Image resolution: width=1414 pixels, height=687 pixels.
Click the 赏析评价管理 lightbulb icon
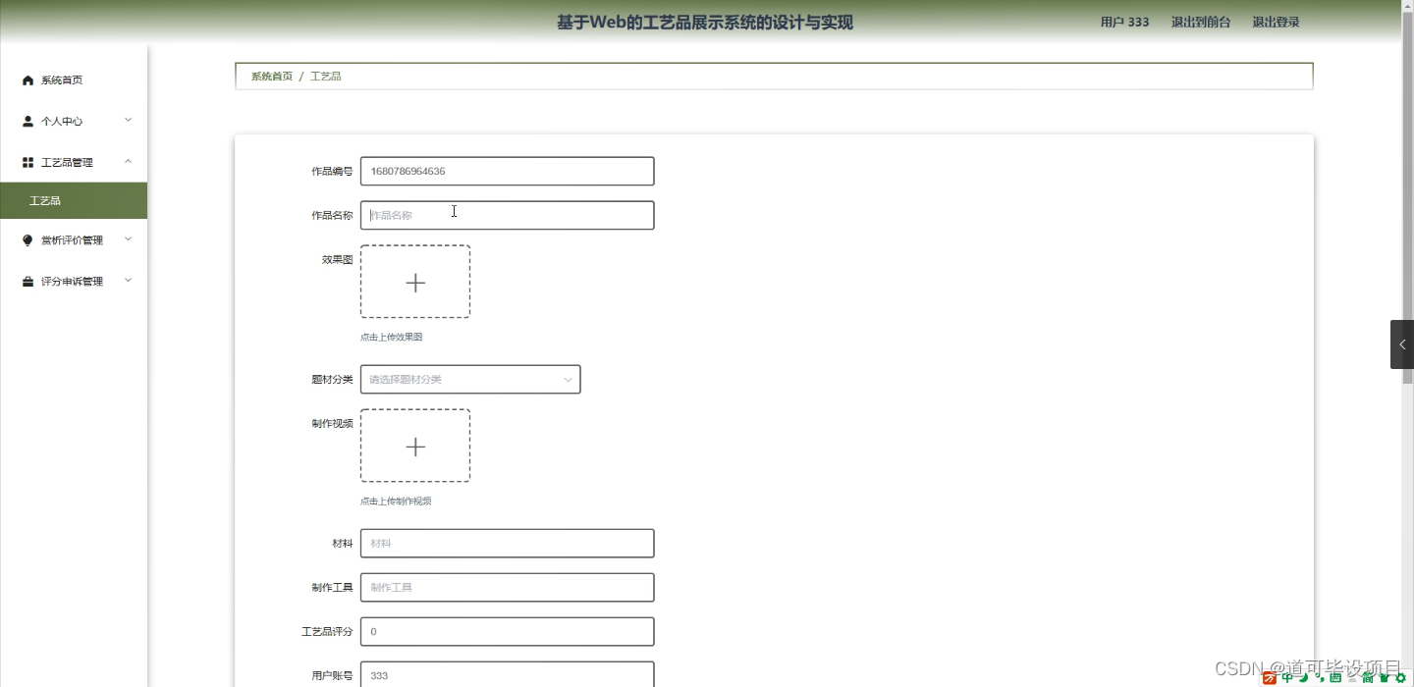click(26, 238)
